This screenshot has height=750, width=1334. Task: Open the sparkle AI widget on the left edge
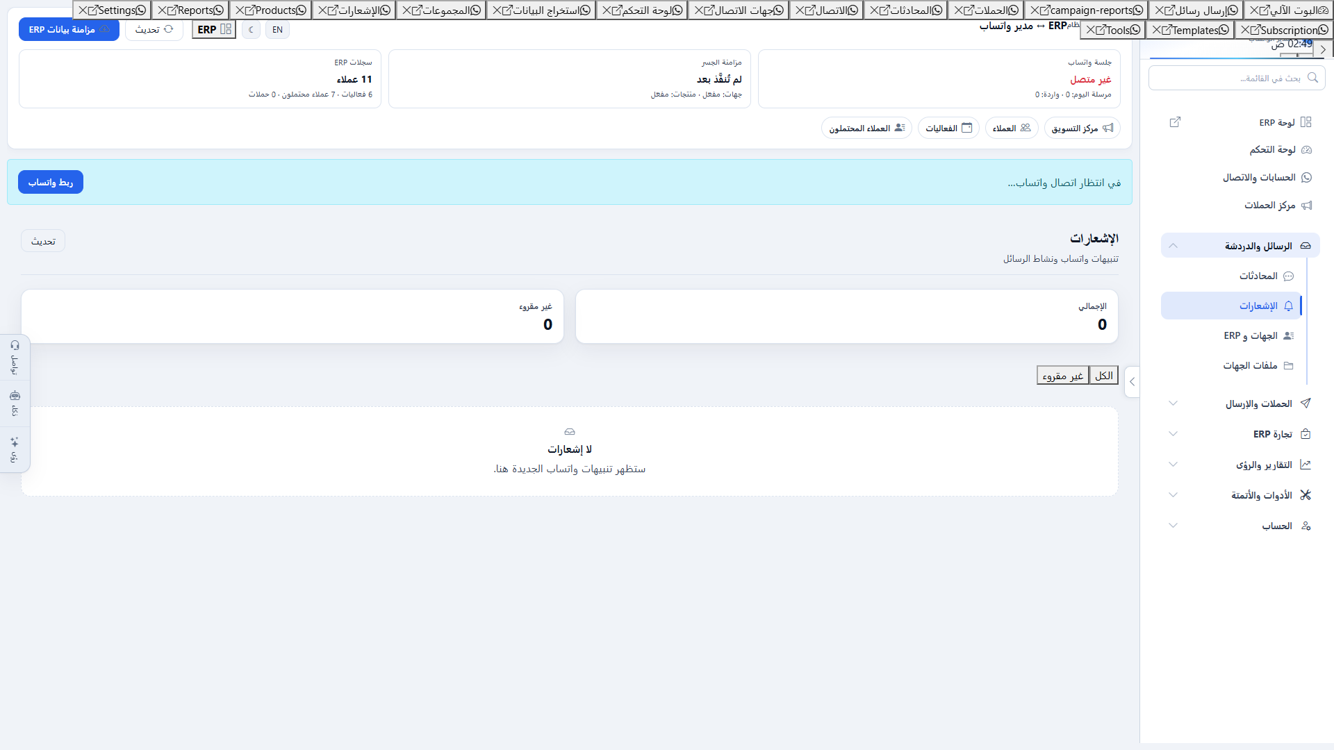[x=15, y=450]
